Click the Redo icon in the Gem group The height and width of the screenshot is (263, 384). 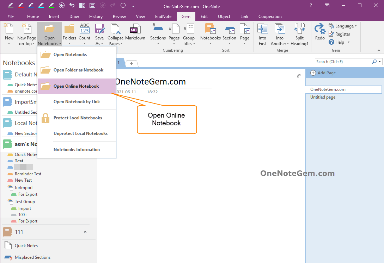pyautogui.click(x=319, y=30)
